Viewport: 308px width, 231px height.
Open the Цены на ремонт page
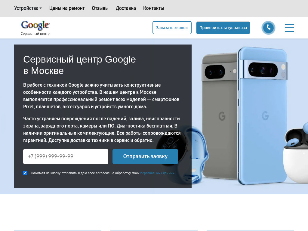[67, 8]
